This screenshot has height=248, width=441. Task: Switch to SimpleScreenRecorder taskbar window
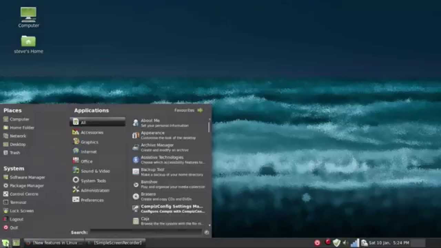(x=115, y=243)
